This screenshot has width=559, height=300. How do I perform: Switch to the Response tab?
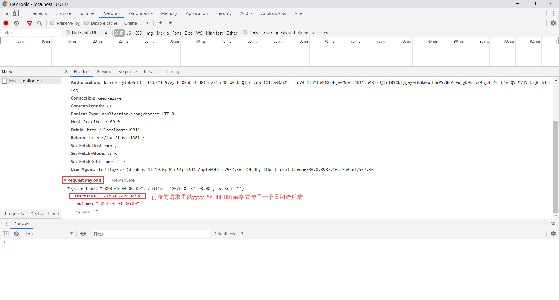[128, 72]
